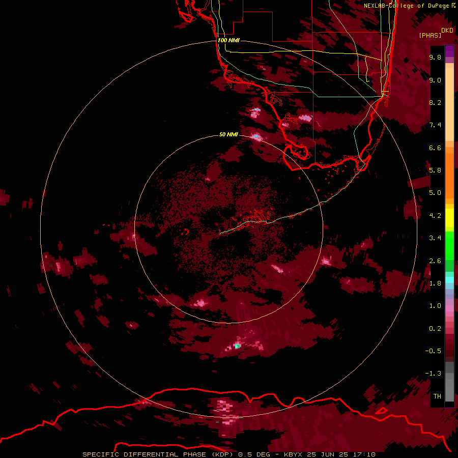The image size is (458, 458).
Task: Click the 3.4 scale value
Action: coord(435,238)
